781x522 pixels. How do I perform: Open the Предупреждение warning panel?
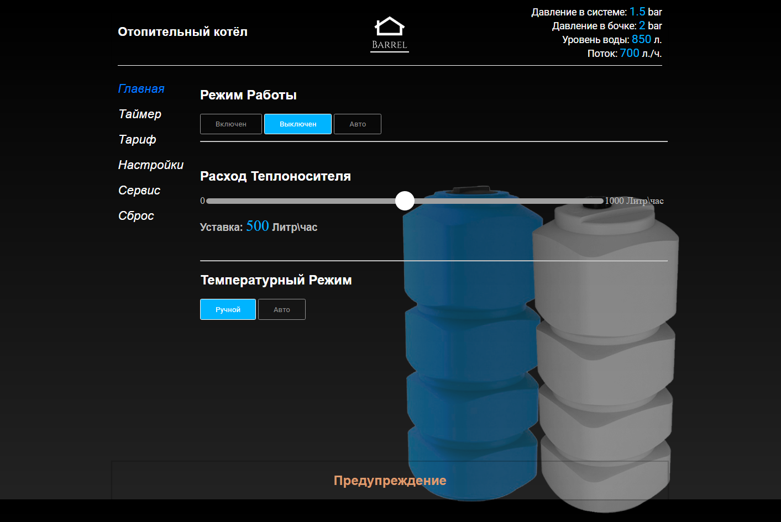(x=390, y=481)
